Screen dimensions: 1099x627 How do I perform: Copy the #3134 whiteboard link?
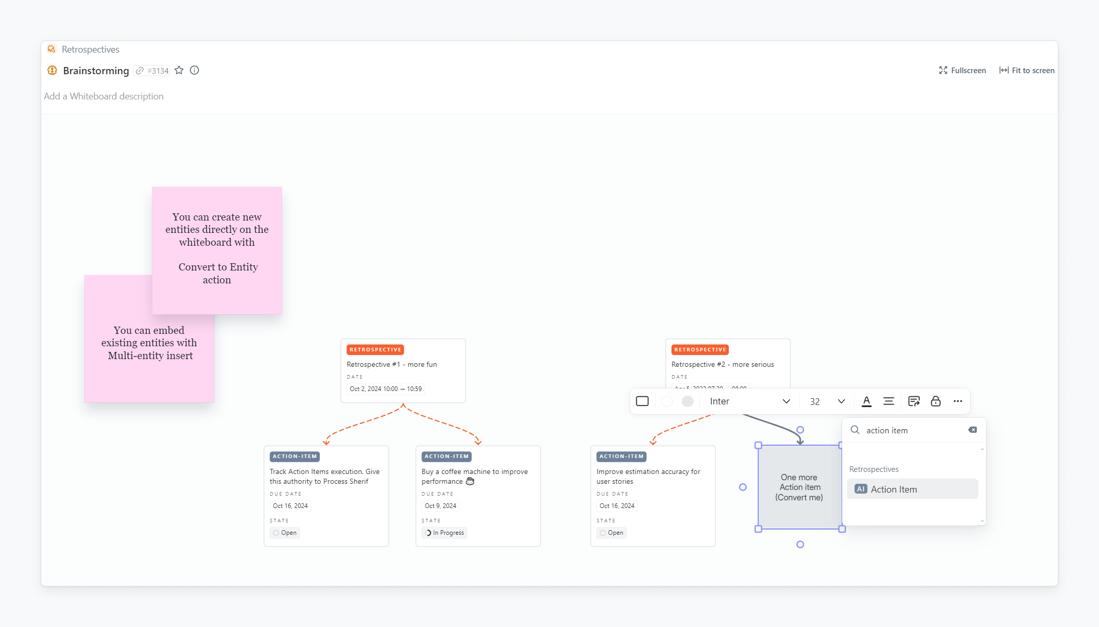152,71
